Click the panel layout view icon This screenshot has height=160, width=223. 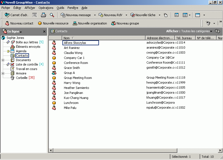coord(176,15)
